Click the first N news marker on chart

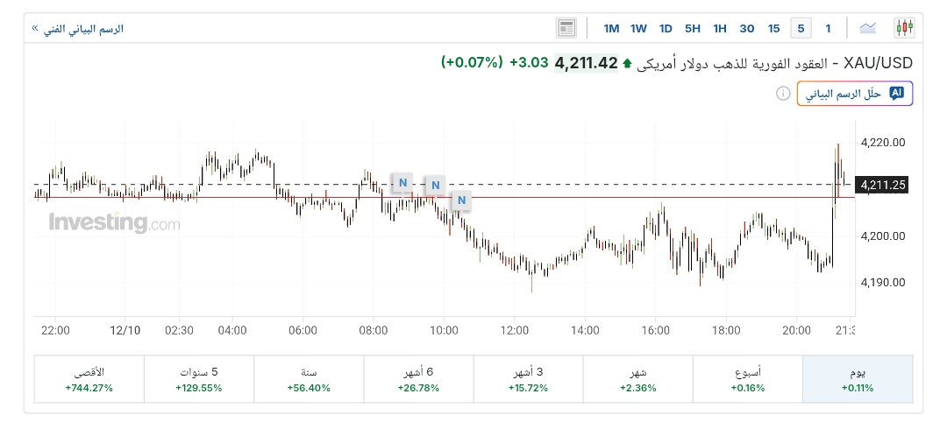[x=402, y=183]
